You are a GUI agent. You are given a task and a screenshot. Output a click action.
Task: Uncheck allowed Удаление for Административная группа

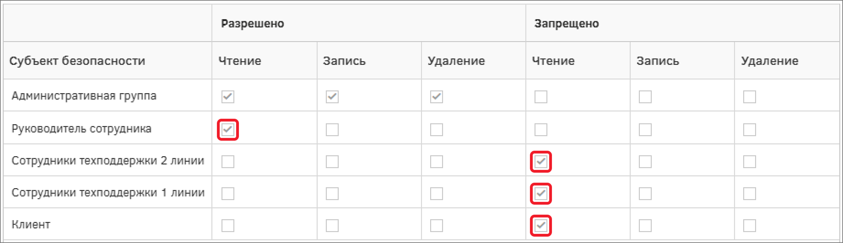pyautogui.click(x=437, y=97)
